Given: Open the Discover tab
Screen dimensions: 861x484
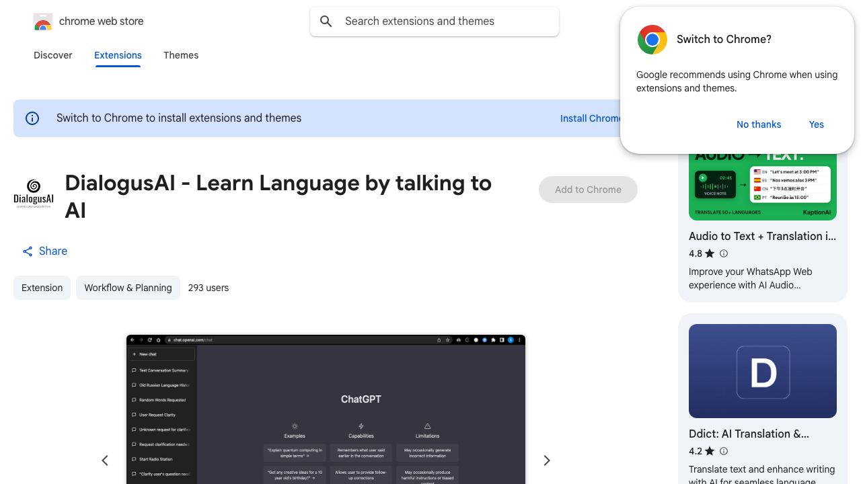Looking at the screenshot, I should [x=53, y=55].
